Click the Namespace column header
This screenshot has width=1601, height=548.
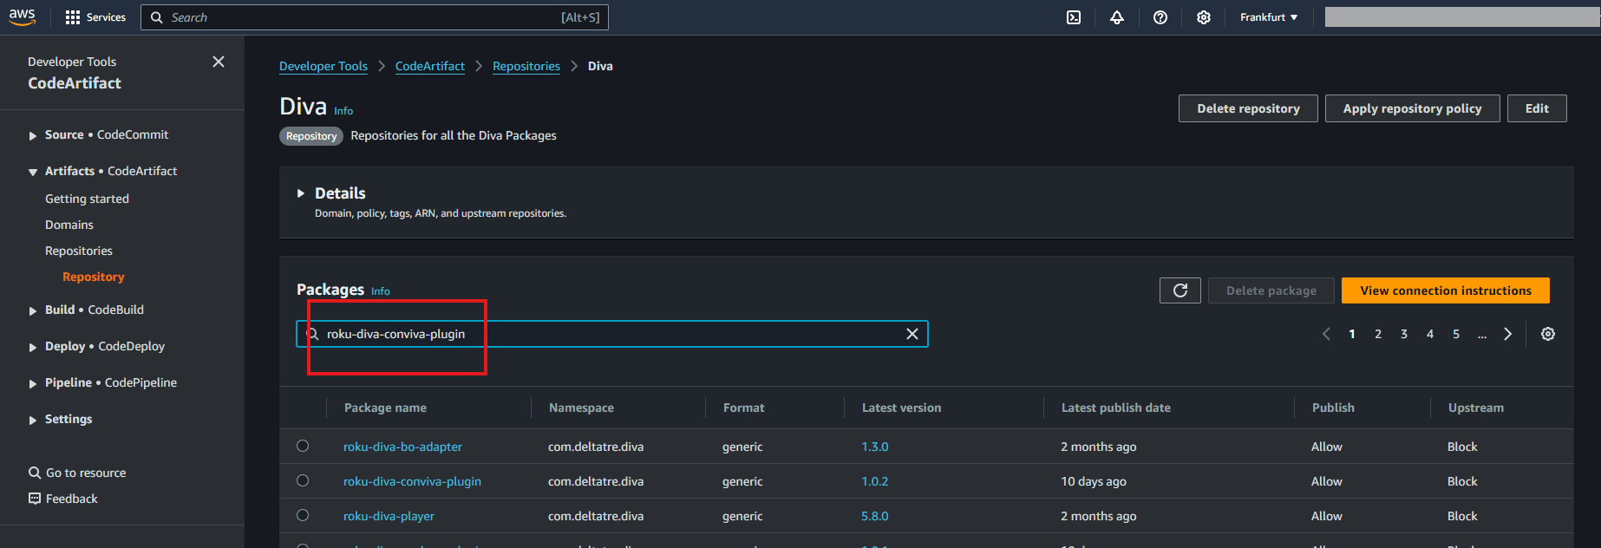pyautogui.click(x=581, y=408)
